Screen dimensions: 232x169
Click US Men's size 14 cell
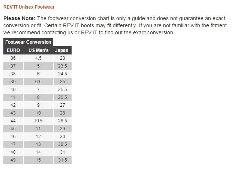point(38,152)
